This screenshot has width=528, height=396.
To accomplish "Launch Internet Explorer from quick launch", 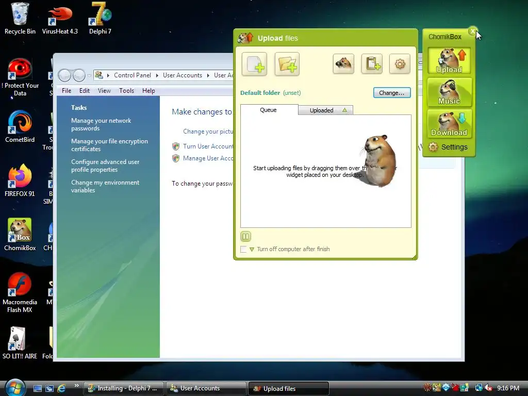I will [61, 388].
